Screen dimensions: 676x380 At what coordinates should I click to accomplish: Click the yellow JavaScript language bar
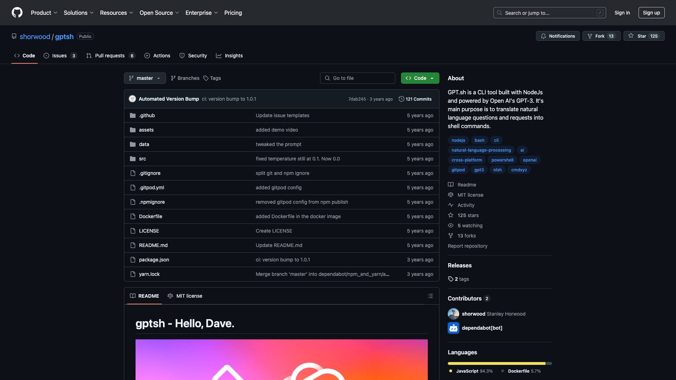point(496,363)
